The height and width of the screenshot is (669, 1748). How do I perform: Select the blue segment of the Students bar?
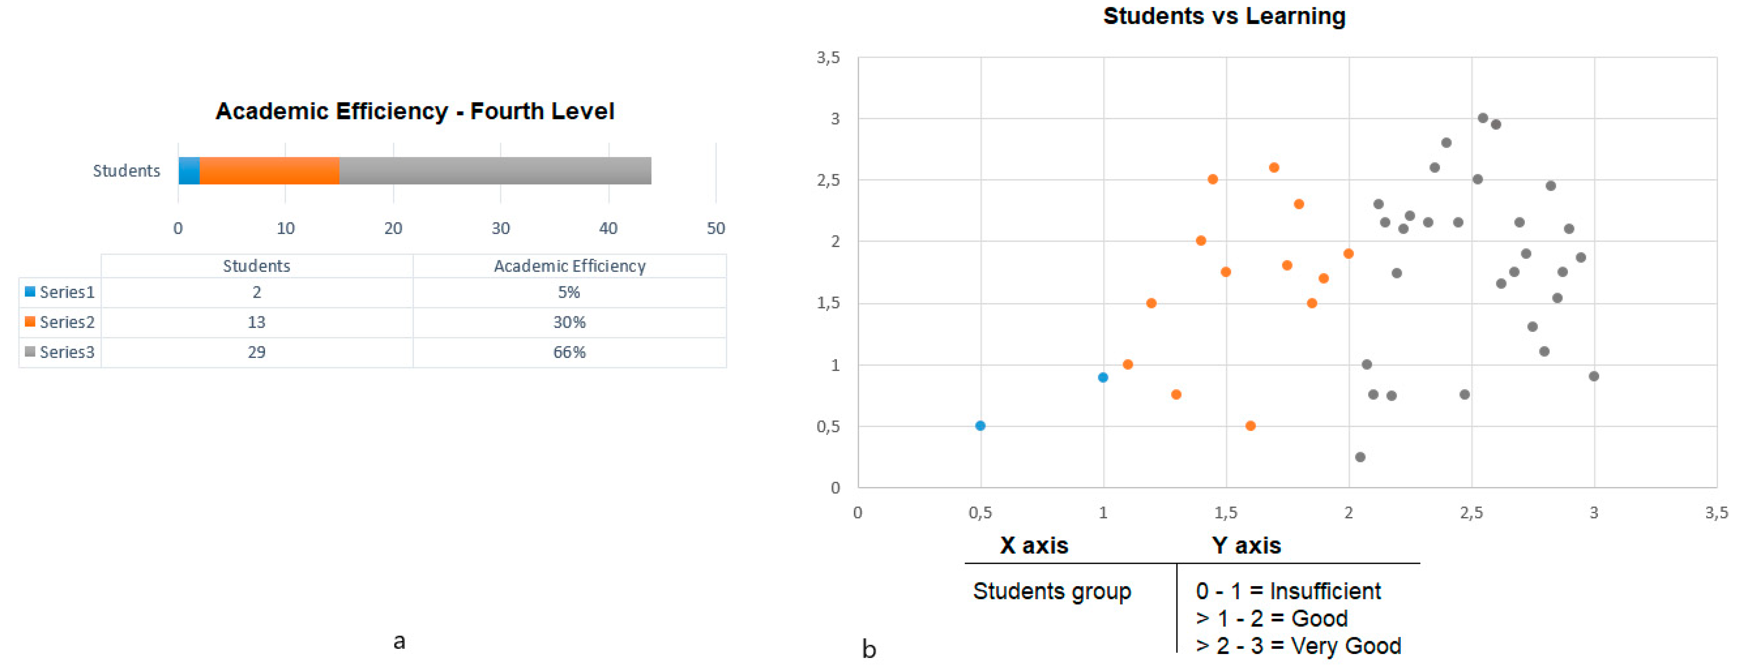(189, 171)
